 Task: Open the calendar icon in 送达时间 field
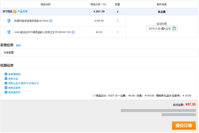174,29
